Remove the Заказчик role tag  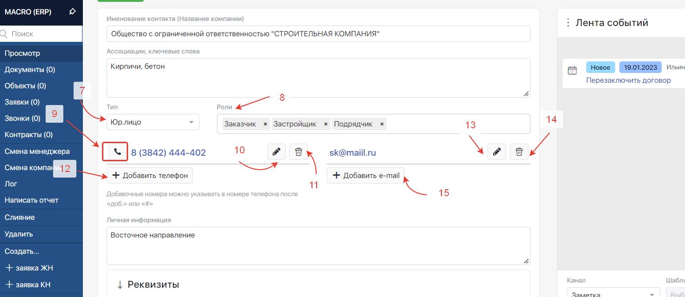pyautogui.click(x=265, y=124)
